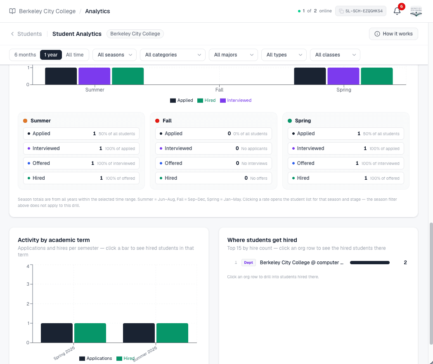Click the Summer Applied bar in season chart

61,76
